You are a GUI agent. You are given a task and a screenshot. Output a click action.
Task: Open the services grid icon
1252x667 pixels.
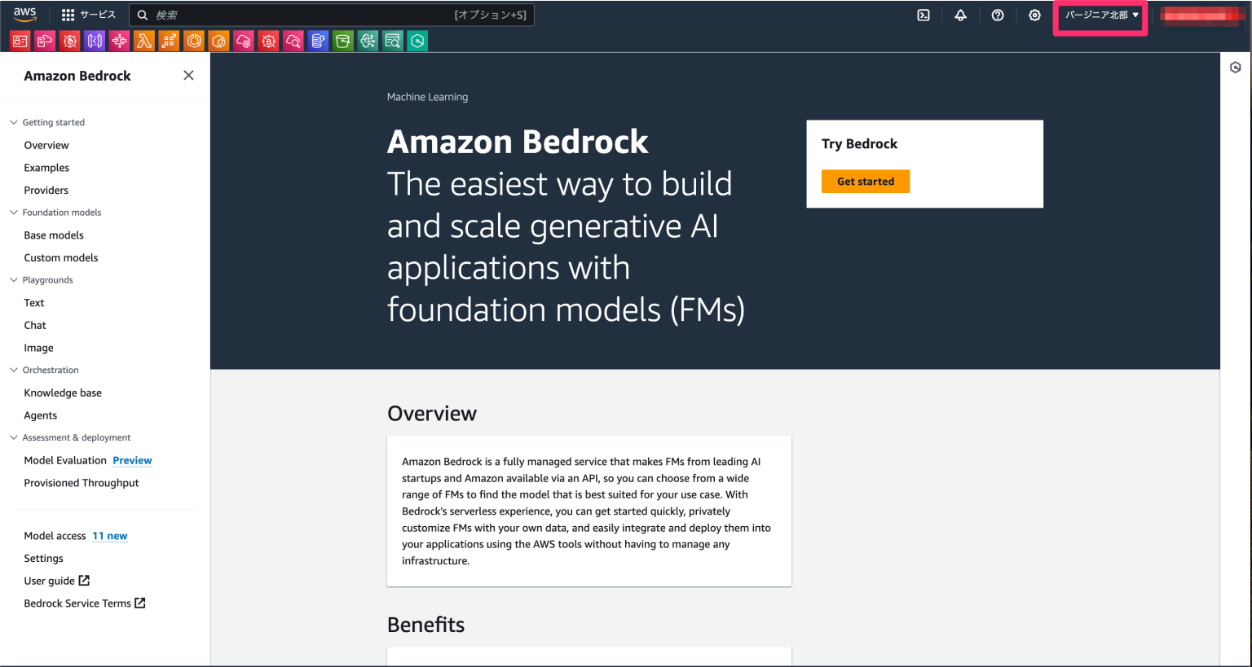[67, 14]
